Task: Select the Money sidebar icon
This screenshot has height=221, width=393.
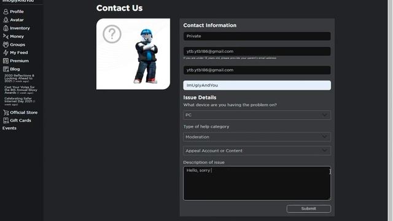Action: tap(6, 36)
